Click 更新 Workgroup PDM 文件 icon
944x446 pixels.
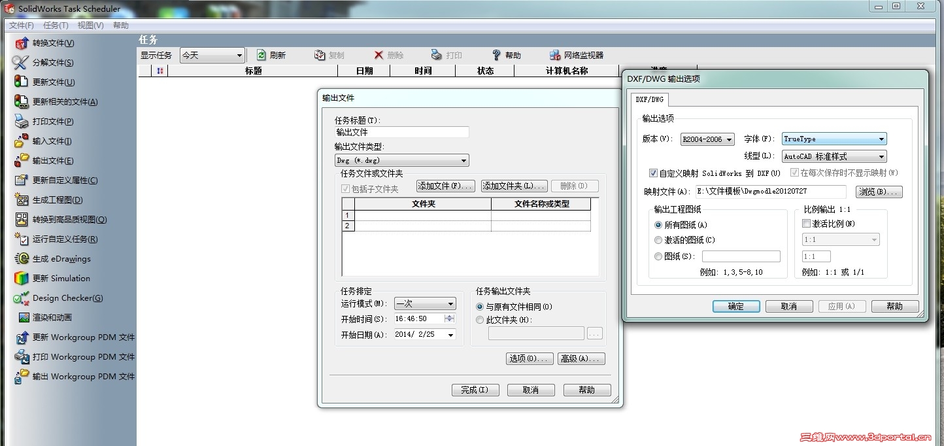[x=22, y=337]
